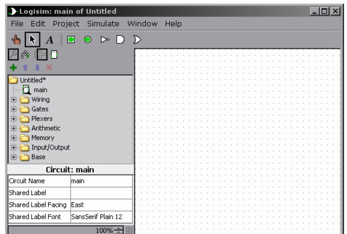Move circuit down with down arrow
Screen dimensions: 347x234
[37, 68]
